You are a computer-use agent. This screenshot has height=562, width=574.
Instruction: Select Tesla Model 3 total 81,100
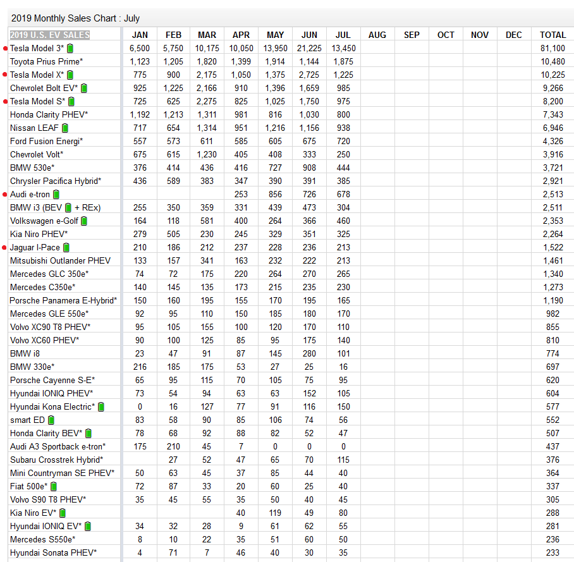[x=553, y=48]
